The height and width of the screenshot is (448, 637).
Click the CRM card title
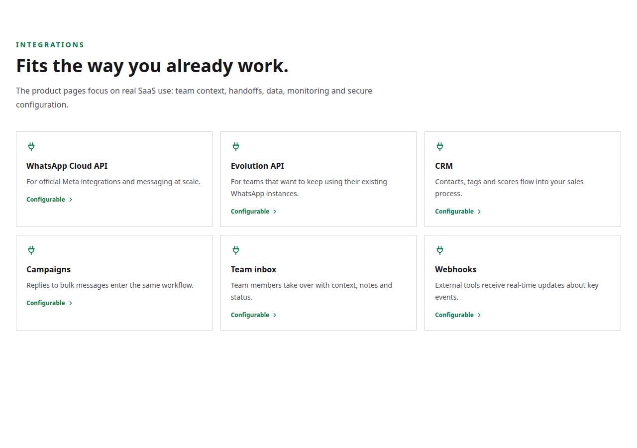(x=444, y=166)
